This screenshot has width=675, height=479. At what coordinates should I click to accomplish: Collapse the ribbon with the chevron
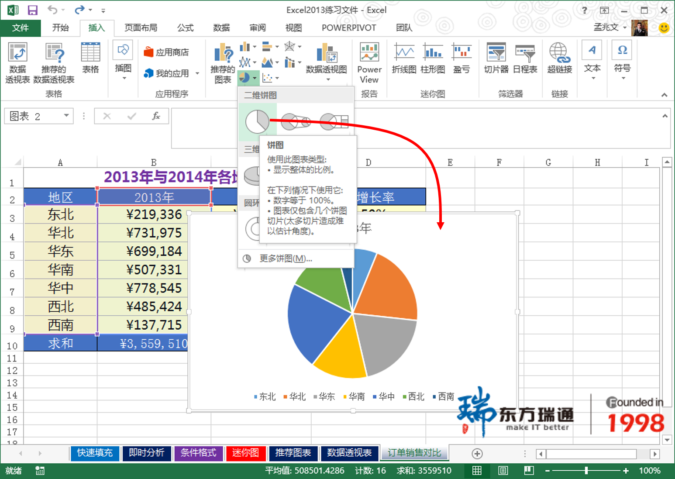665,94
